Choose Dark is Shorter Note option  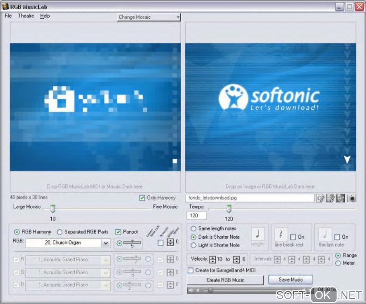coord(193,237)
